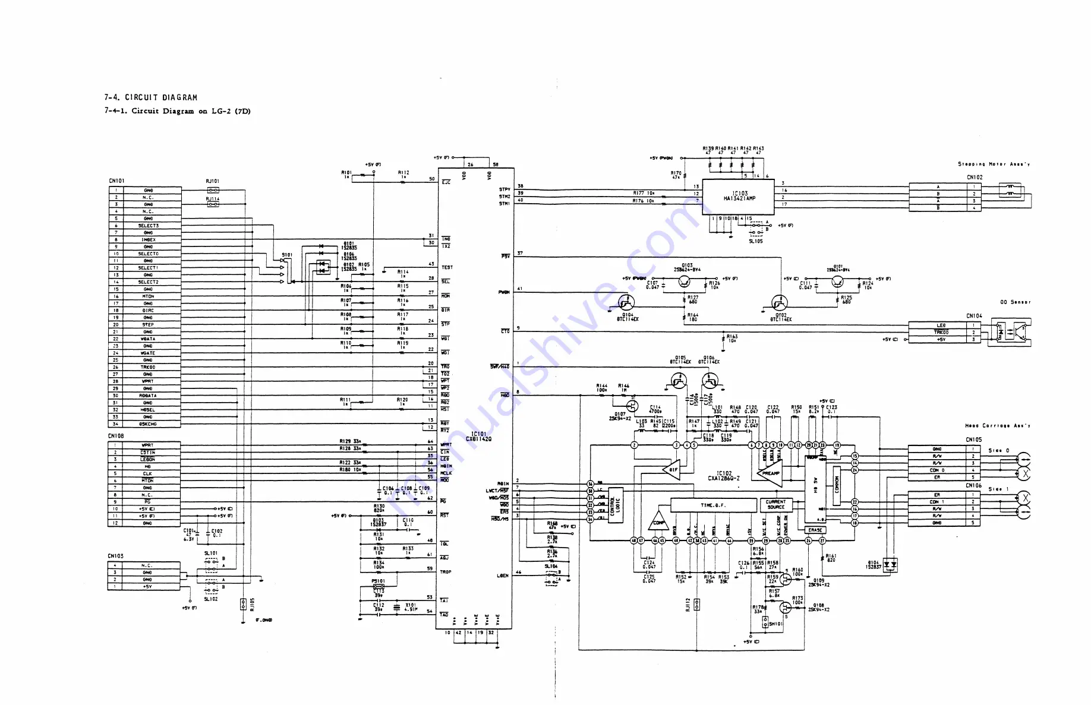Click the CN106 connector label

(974, 486)
